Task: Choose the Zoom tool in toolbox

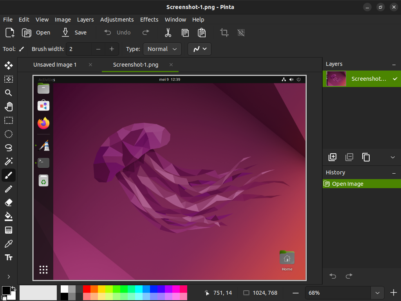Action: 9,92
